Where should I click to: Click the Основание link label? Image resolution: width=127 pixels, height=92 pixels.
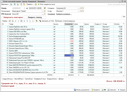click(x=51, y=14)
